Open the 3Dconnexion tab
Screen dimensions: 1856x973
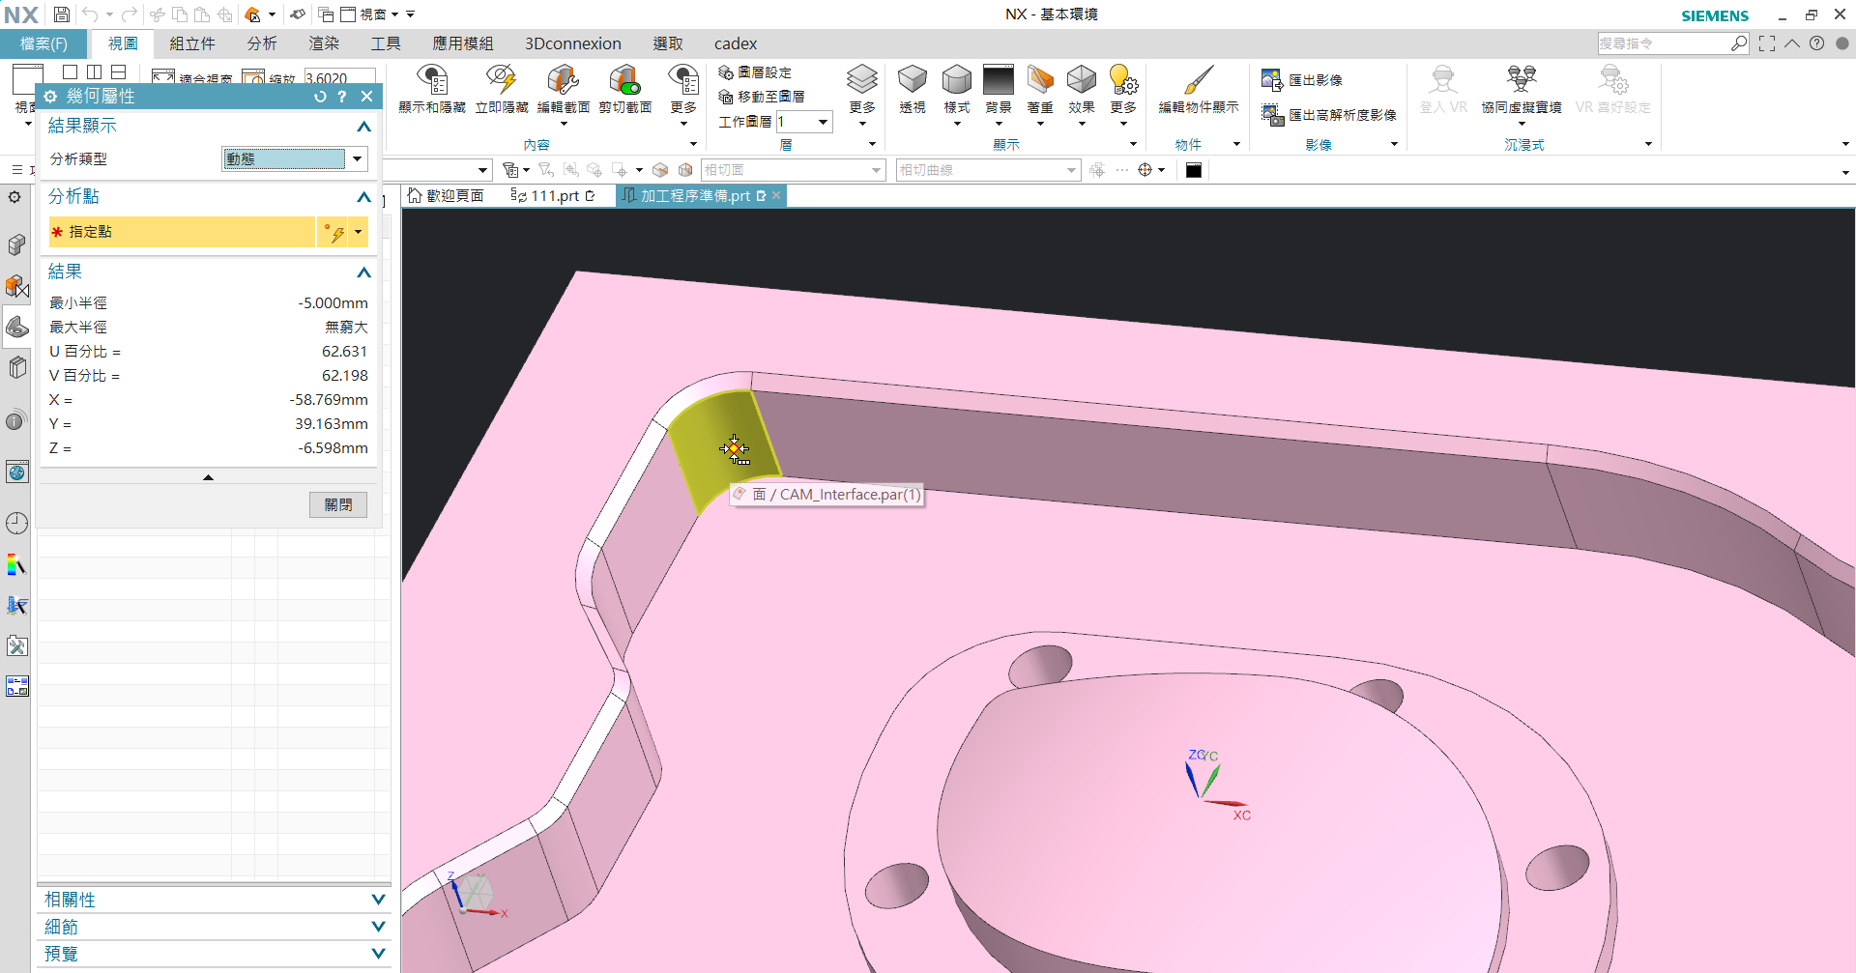click(573, 43)
